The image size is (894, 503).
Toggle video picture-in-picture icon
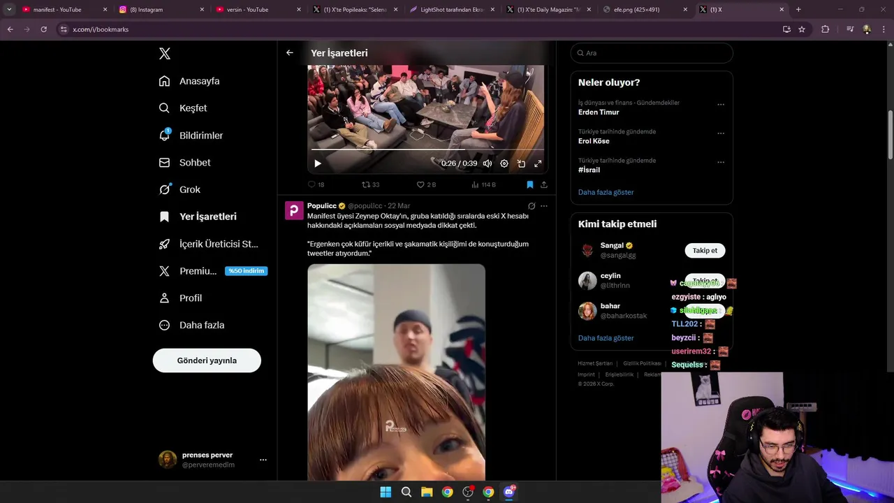pyautogui.click(x=521, y=163)
